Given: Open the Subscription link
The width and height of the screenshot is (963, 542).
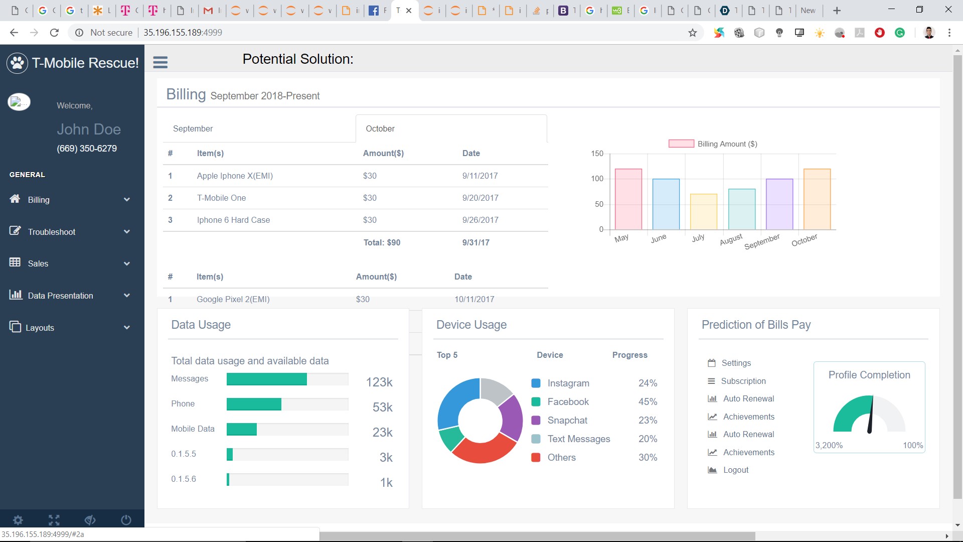Looking at the screenshot, I should coord(743,381).
